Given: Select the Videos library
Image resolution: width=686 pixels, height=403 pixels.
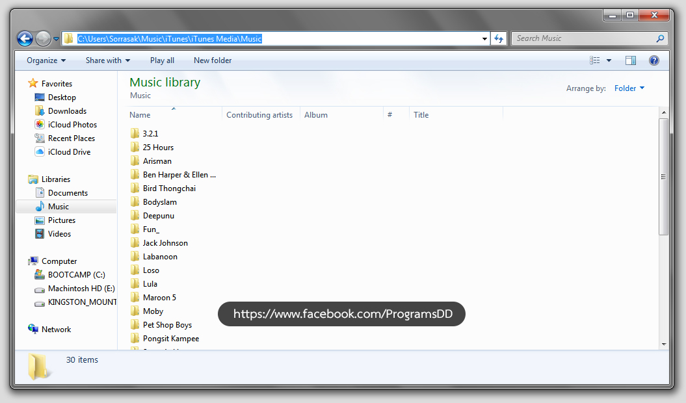Looking at the screenshot, I should [59, 234].
